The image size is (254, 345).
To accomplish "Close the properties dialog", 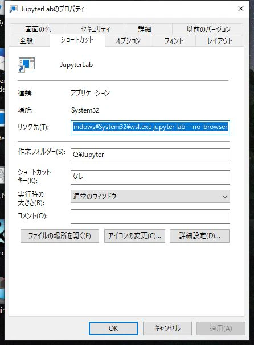I will coord(241,9).
